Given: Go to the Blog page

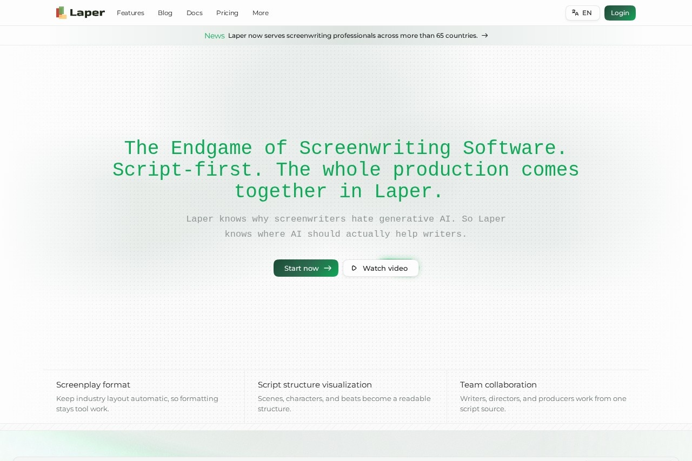Looking at the screenshot, I should [x=165, y=13].
